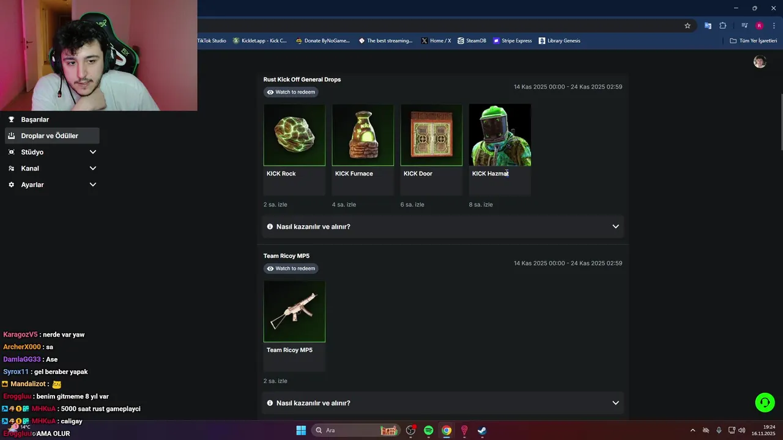Open The best streaming bookmark
This screenshot has width=783, height=440.
pyautogui.click(x=385, y=41)
